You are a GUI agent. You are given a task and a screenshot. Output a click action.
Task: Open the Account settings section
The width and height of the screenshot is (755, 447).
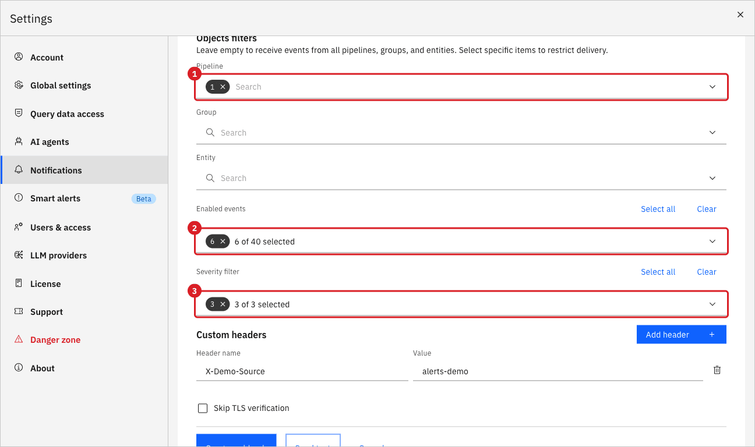(x=84, y=57)
